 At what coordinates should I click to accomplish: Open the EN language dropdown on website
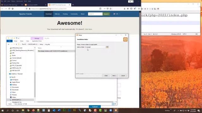pyautogui.click(x=117, y=14)
